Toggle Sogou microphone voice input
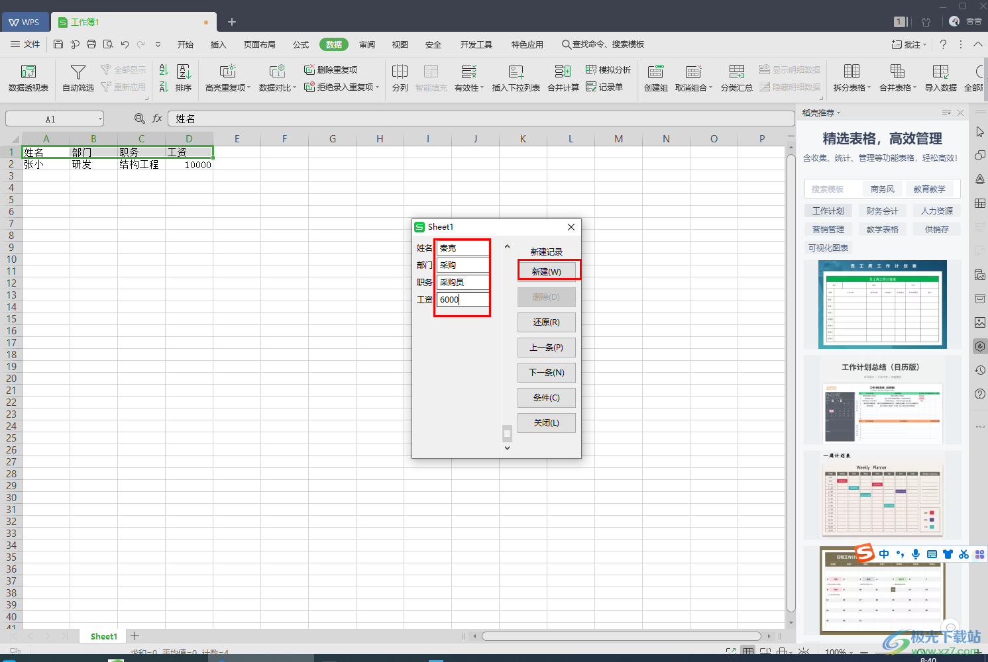 click(x=916, y=554)
